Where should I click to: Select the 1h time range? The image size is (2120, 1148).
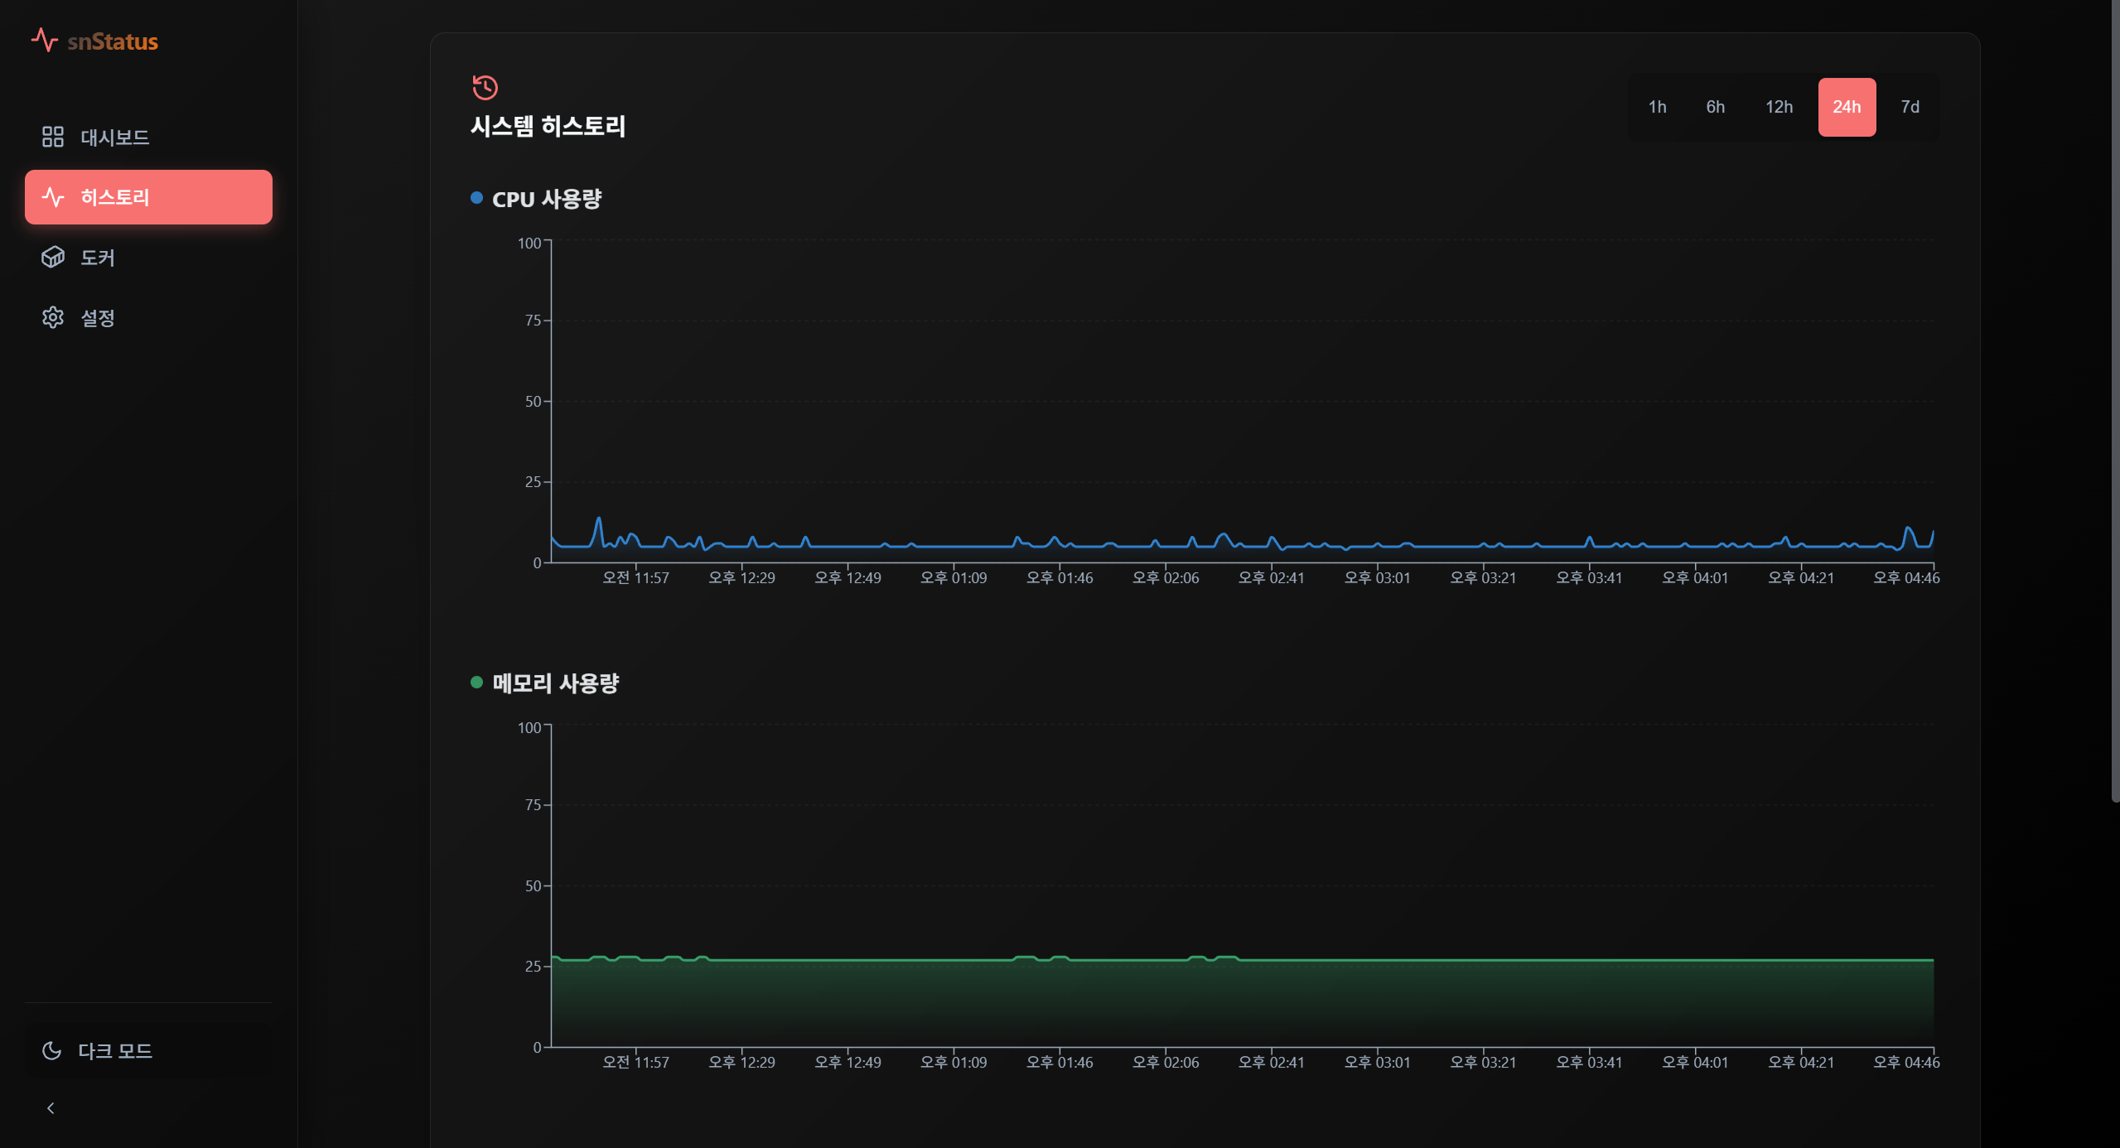pos(1657,107)
